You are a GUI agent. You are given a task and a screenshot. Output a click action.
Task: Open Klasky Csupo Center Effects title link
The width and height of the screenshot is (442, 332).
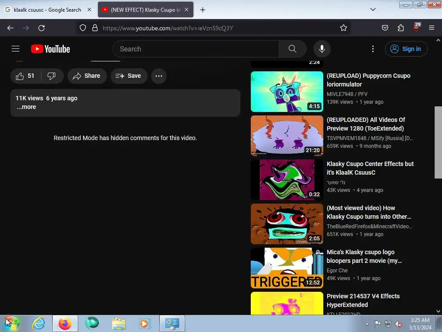(x=370, y=168)
